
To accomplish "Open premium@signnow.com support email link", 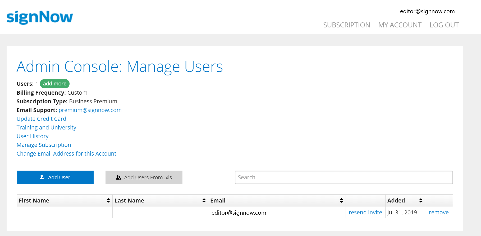I will 90,110.
